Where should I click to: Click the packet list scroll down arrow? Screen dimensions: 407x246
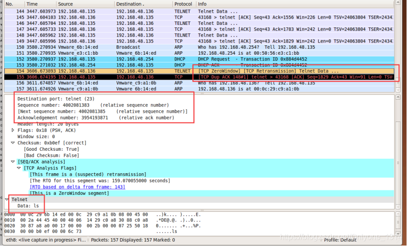(398, 89)
